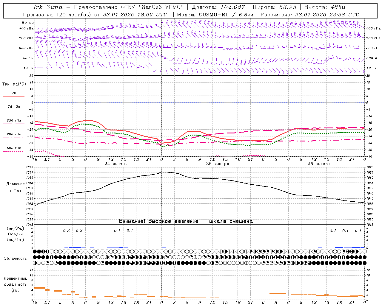The height and width of the screenshot is (305, 382).
Task: Click the 24 января date label
Action: pyautogui.click(x=116, y=164)
